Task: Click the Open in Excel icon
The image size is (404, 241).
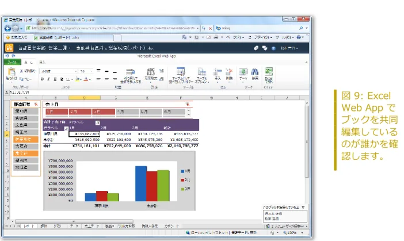Action: coord(269,71)
